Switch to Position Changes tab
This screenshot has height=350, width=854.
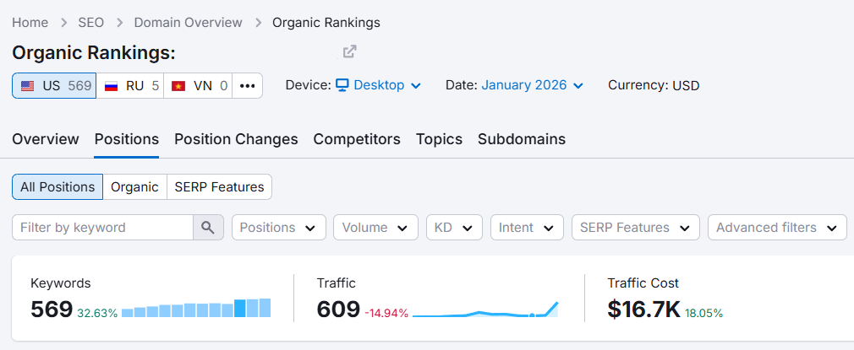point(236,139)
